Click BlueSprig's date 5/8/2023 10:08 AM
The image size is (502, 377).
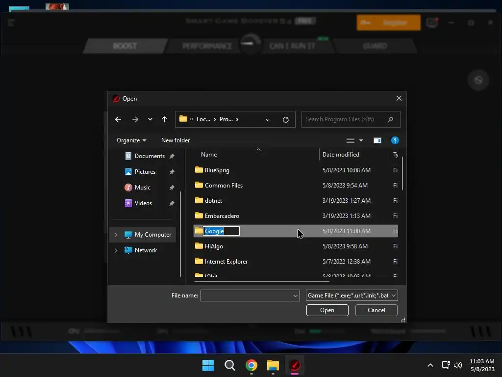click(347, 170)
